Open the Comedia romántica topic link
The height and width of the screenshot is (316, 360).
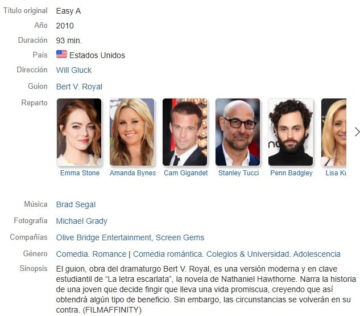[x=167, y=254]
